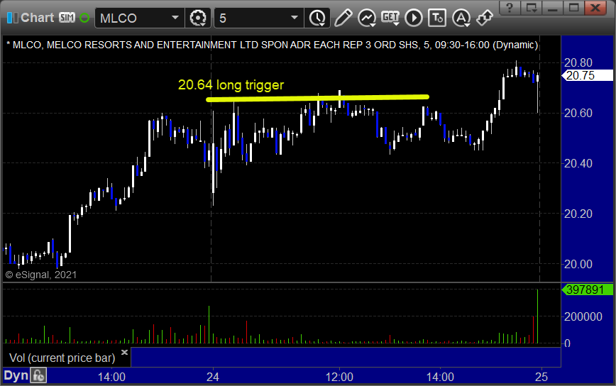Toggle the lock icon next to Dyn
This screenshot has height=386, width=616.
(38, 375)
